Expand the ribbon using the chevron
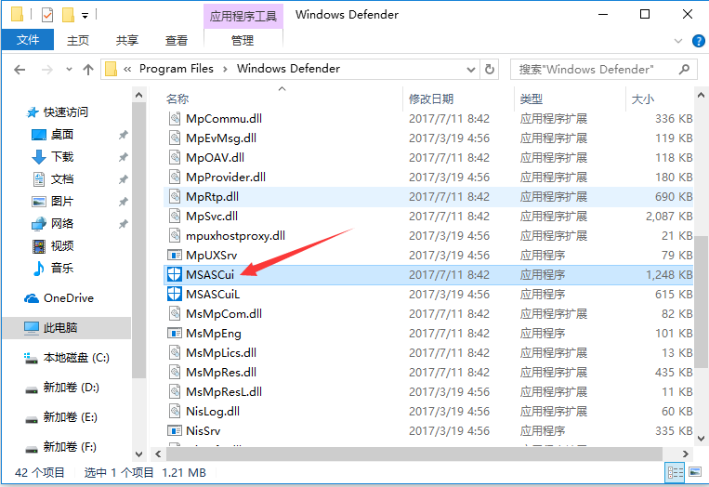Screen dimensions: 709x487 [675, 40]
